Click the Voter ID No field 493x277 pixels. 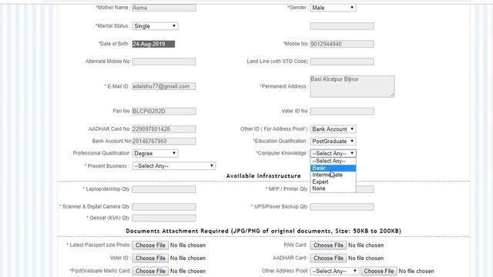click(342, 111)
